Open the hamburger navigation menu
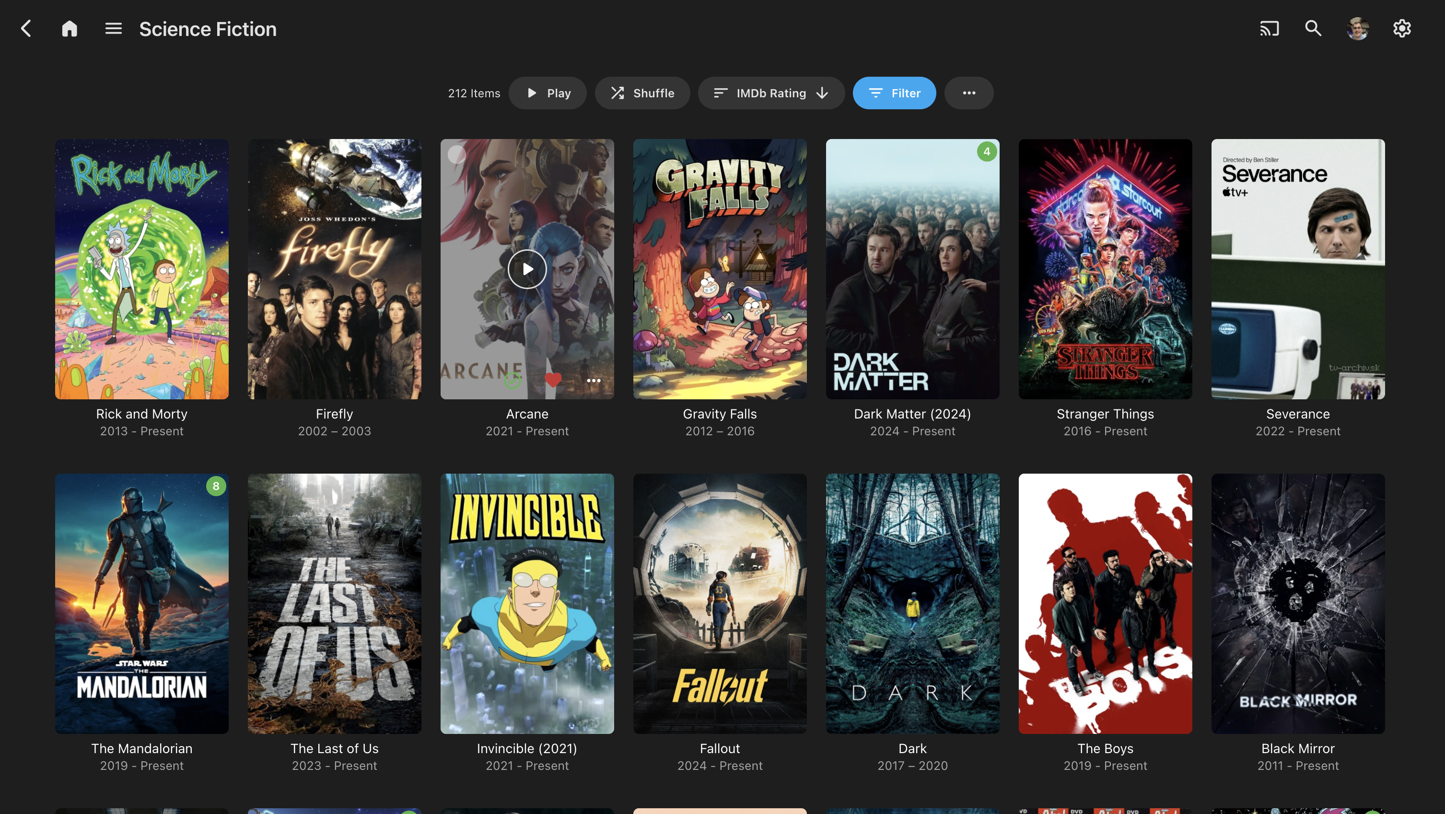 click(113, 29)
